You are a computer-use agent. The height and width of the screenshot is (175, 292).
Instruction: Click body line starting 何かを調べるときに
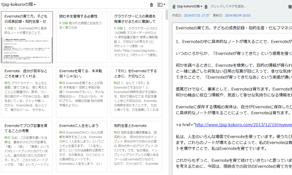[234, 65]
